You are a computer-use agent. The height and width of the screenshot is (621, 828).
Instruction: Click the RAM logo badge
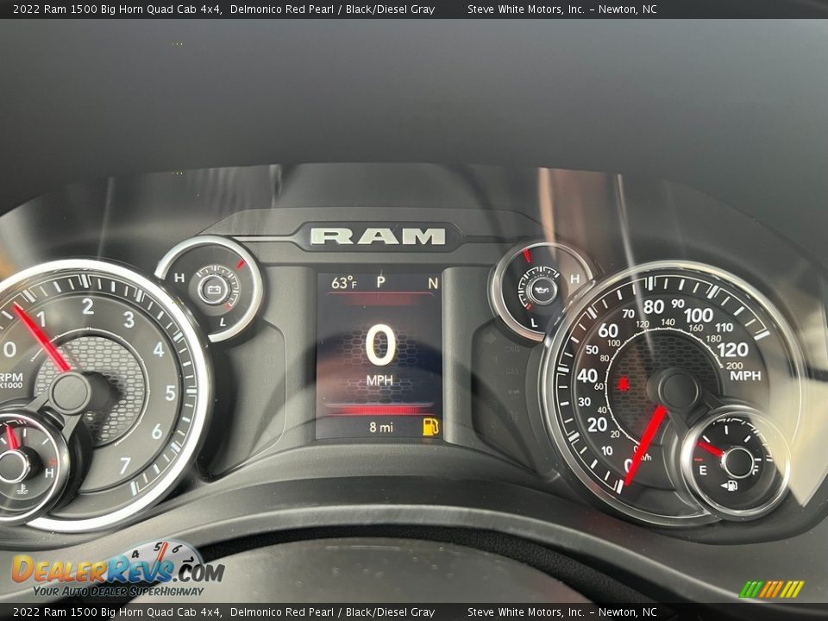click(378, 236)
